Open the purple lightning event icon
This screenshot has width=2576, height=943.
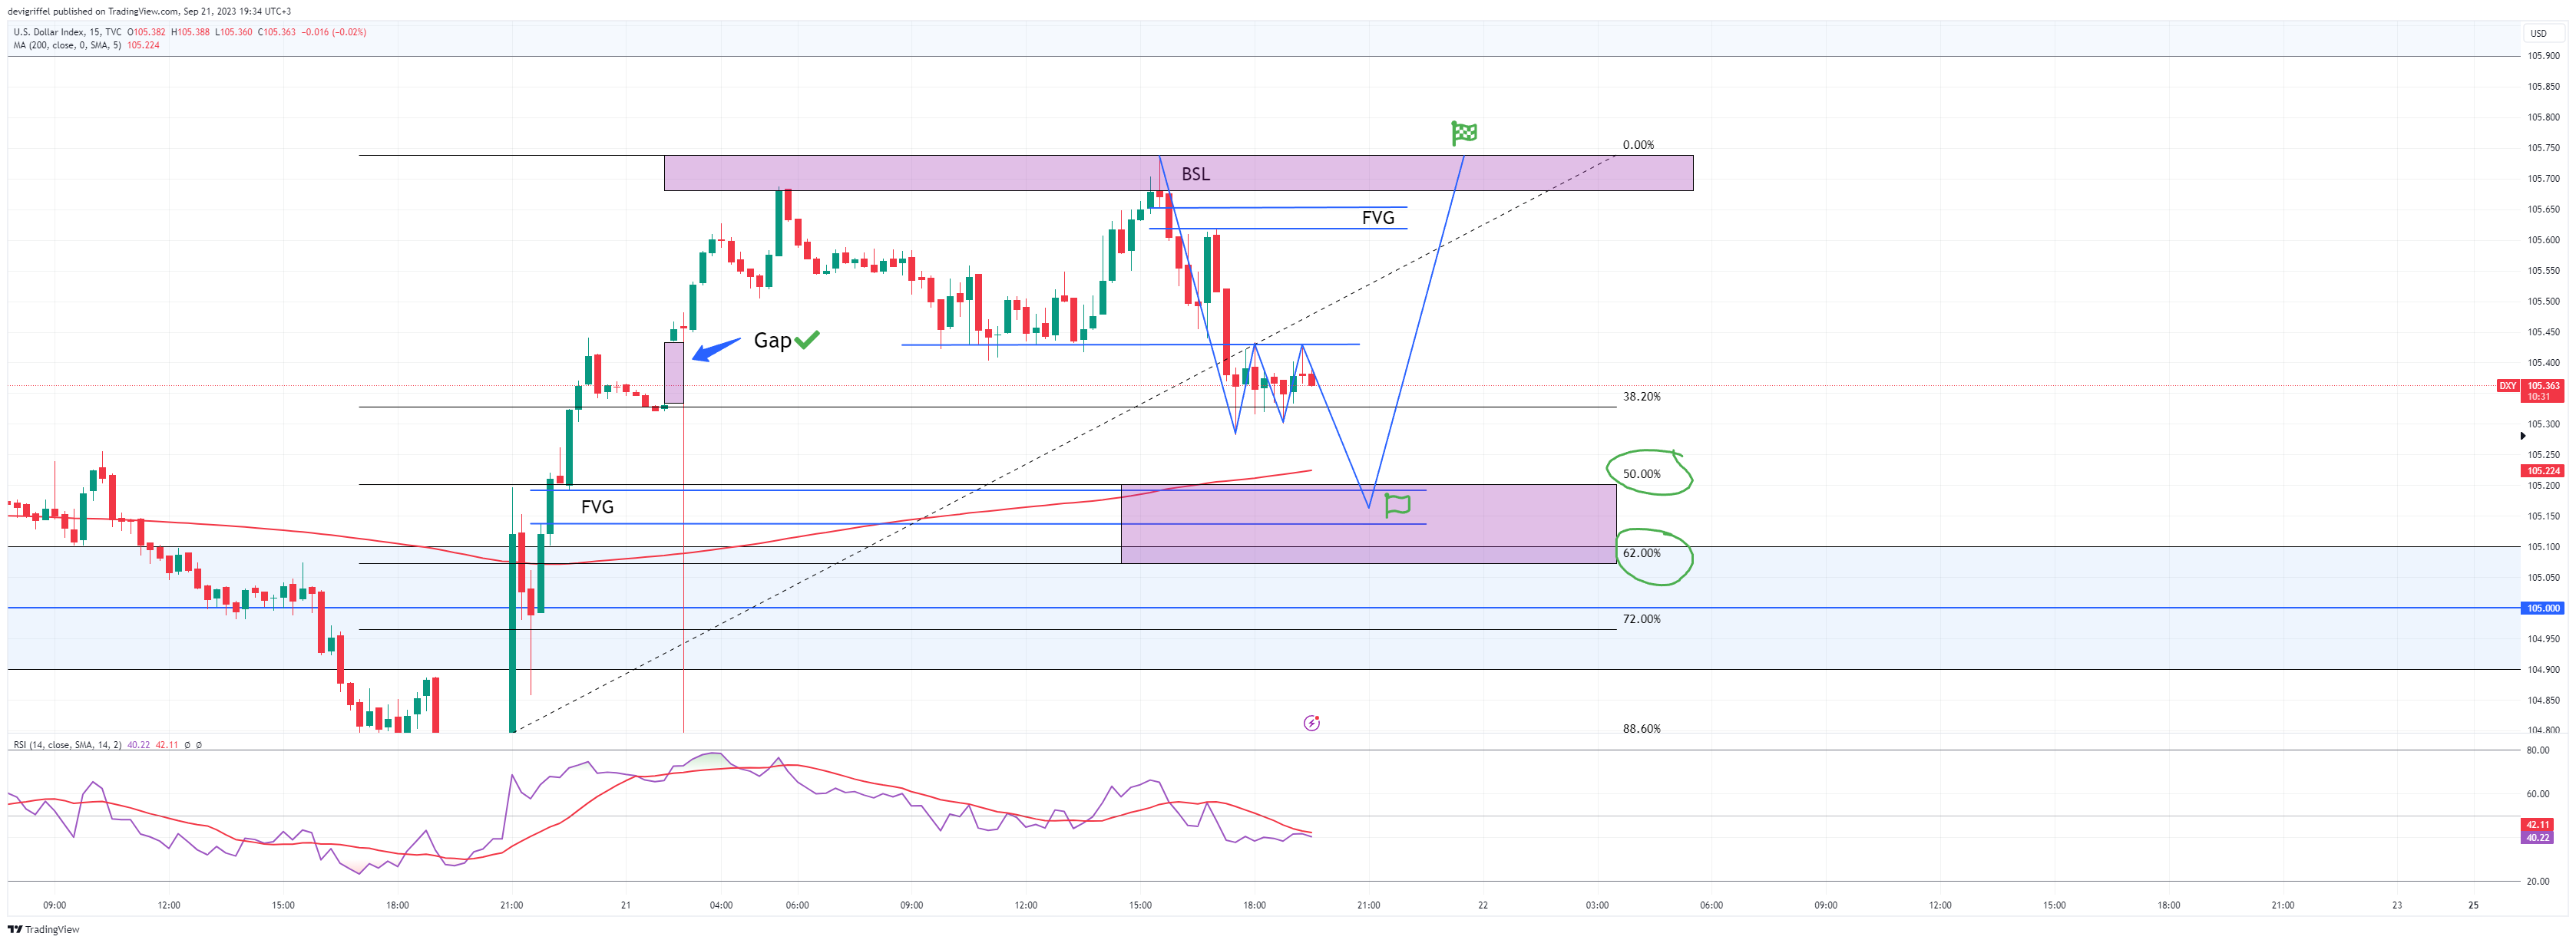coord(1312,722)
